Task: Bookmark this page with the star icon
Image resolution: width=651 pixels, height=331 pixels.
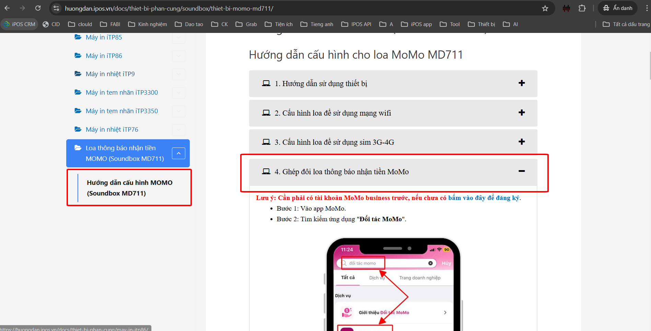Action: (x=545, y=8)
